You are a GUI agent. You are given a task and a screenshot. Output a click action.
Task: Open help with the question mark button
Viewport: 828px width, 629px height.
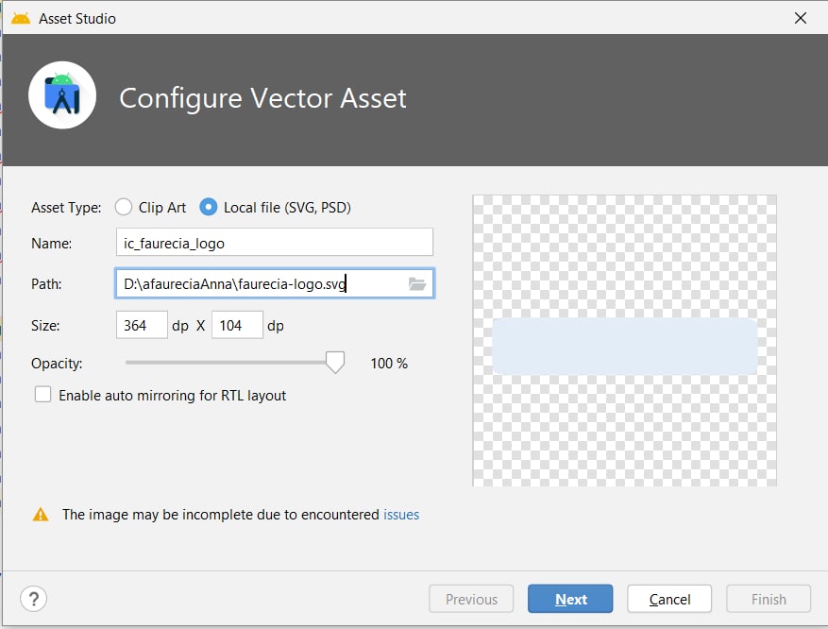[x=33, y=599]
